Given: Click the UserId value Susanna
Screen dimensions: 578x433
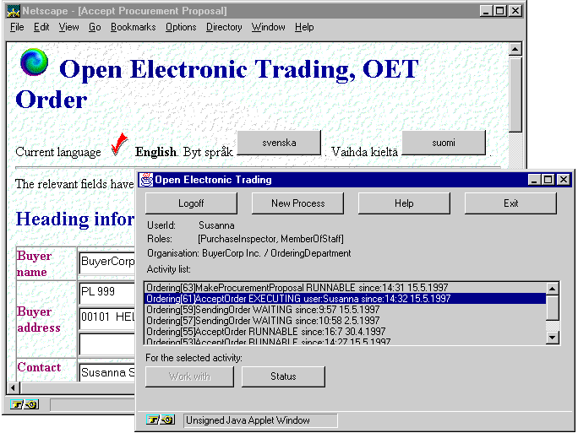Looking at the screenshot, I should (216, 225).
